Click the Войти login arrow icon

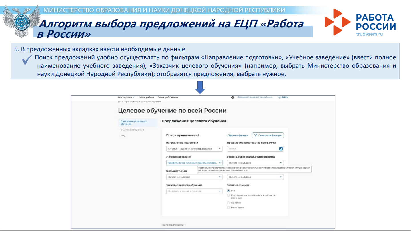point(279,97)
